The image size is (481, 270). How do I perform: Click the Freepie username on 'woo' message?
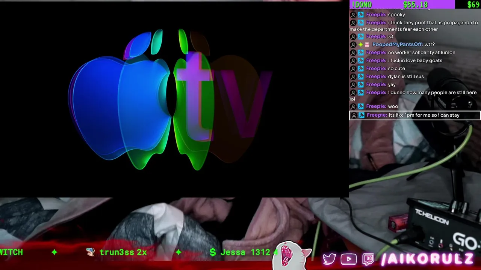point(376,106)
